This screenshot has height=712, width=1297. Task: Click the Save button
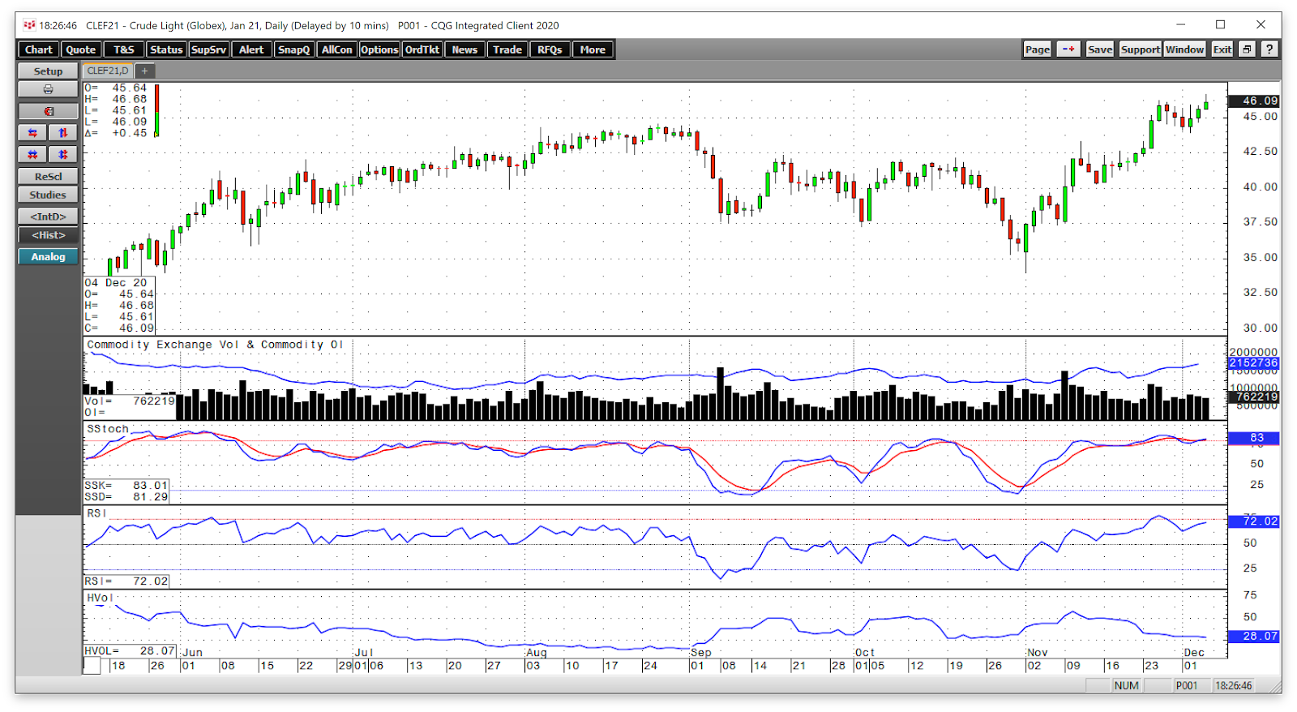[x=1099, y=49]
